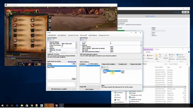
Task: Move spell Down in priority list
Action: (x=74, y=79)
